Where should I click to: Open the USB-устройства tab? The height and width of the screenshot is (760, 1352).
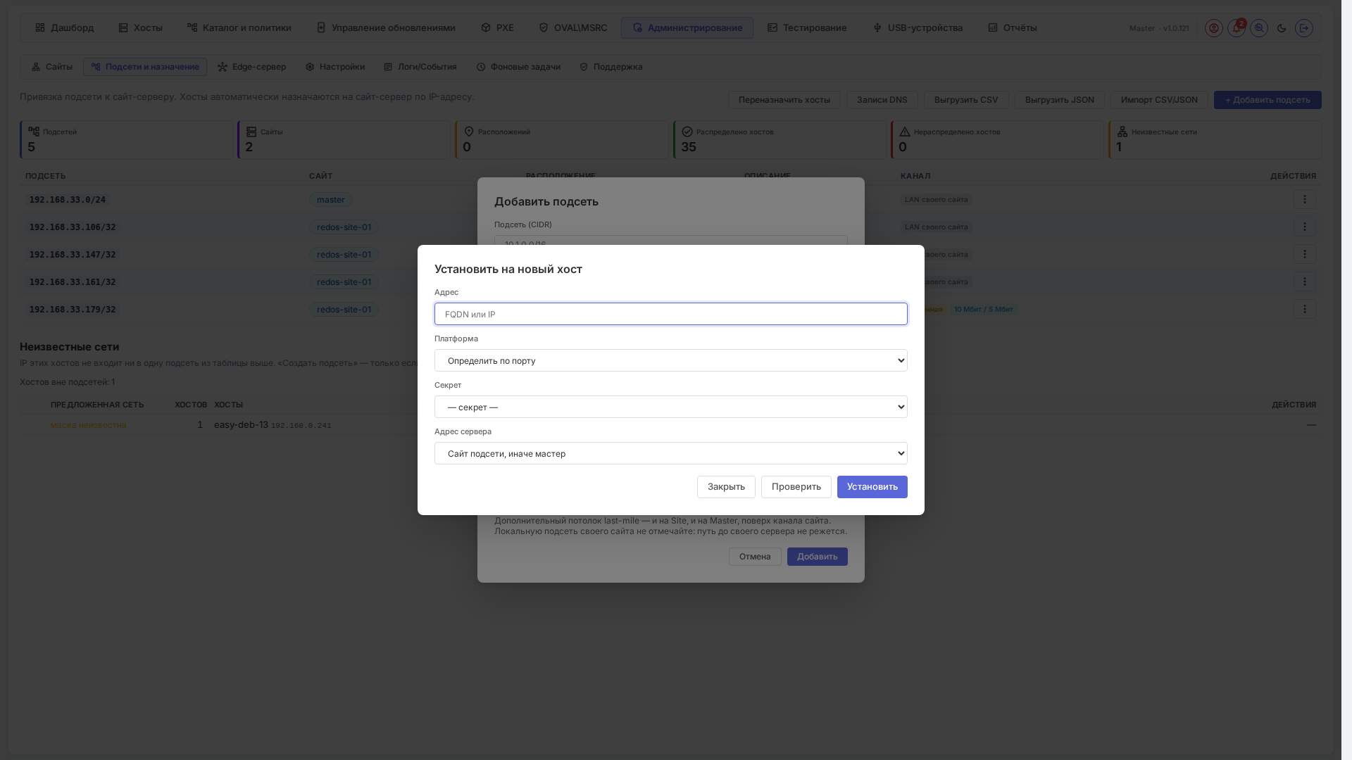click(918, 28)
